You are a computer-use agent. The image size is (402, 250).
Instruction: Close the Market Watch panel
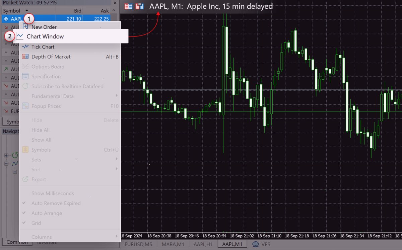click(115, 3)
